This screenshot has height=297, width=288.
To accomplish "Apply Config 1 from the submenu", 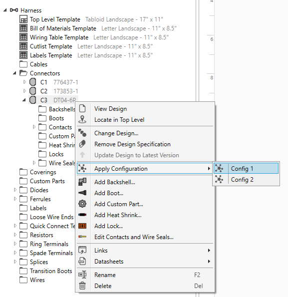I will pyautogui.click(x=246, y=168).
